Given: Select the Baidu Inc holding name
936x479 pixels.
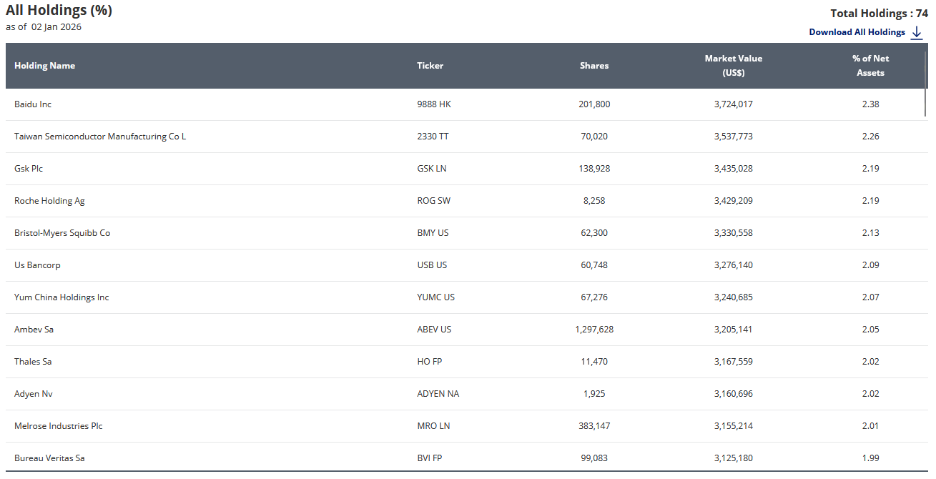Looking at the screenshot, I should pos(33,104).
